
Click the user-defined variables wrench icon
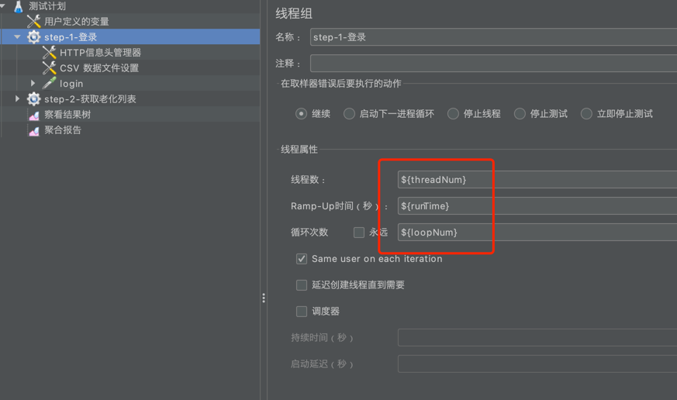[x=33, y=22]
